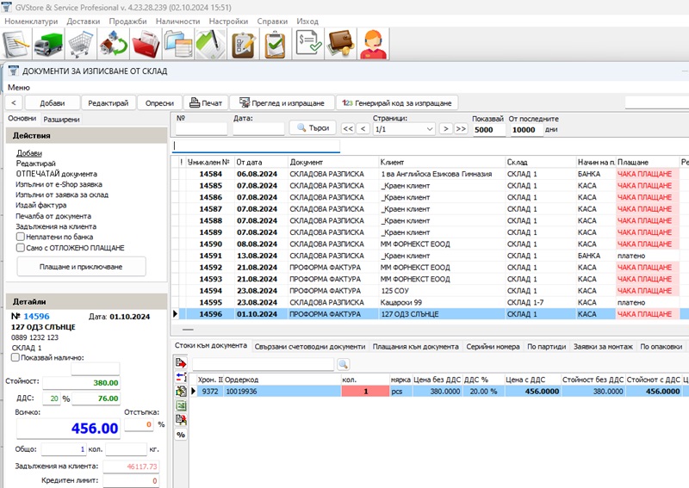
Task: Click the Добави toolbar button
Action: point(53,102)
